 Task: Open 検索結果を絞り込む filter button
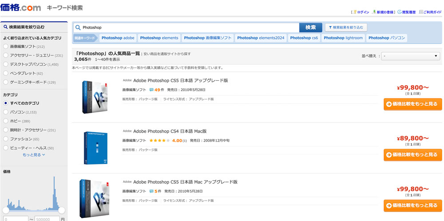click(346, 28)
